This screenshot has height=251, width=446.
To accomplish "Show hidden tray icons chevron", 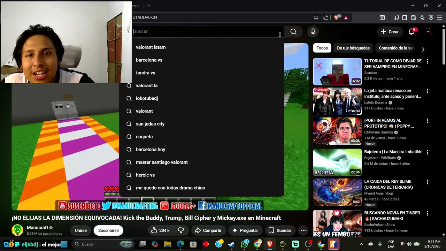I will (361, 244).
